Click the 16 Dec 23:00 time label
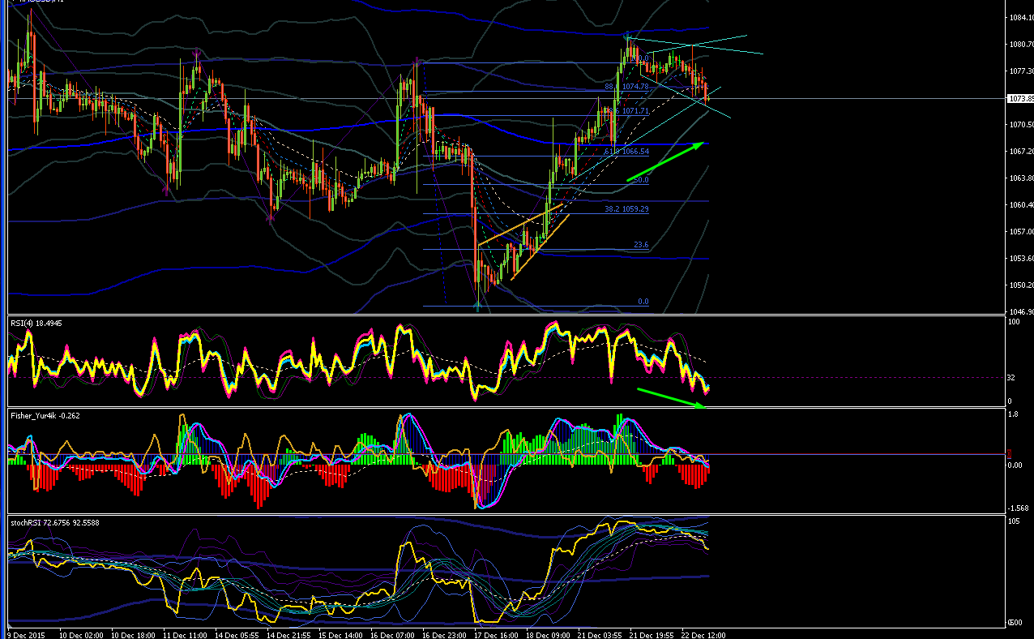The width and height of the screenshot is (1034, 639). pos(444,635)
